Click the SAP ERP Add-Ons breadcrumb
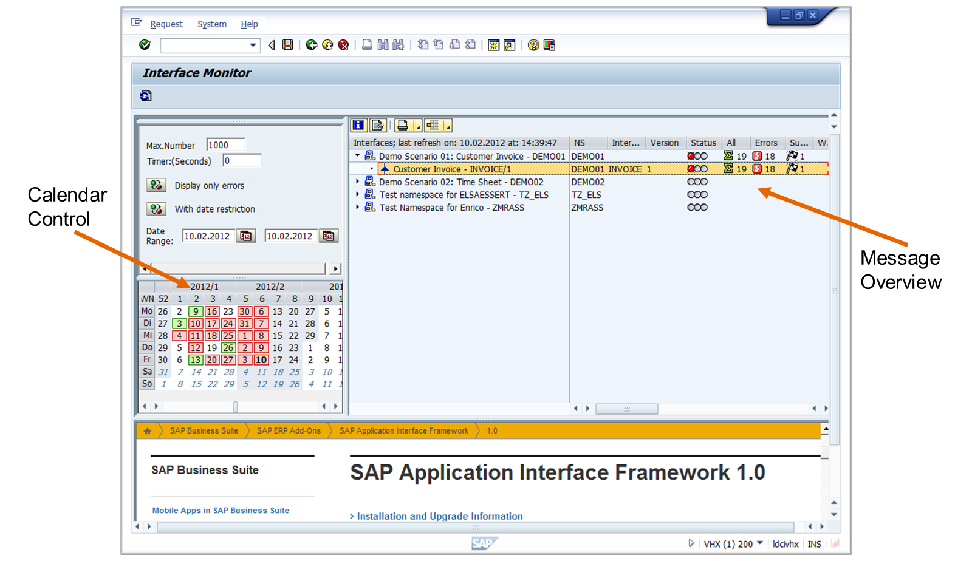Screen dimensions: 972x561 (289, 431)
